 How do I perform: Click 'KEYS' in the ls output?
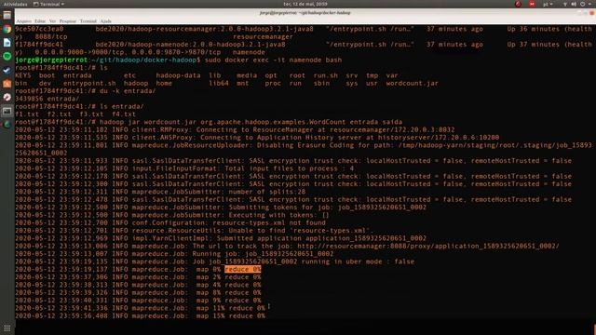pos(22,75)
